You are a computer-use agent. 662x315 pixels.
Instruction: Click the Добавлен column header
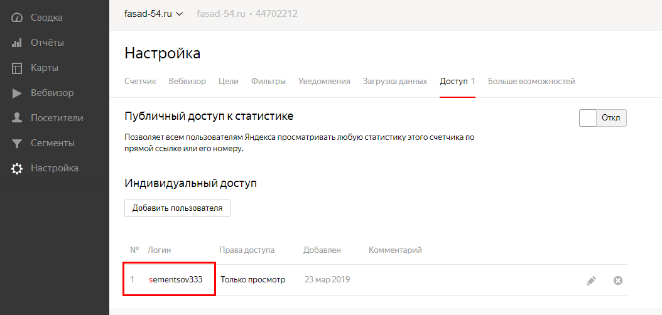pyautogui.click(x=322, y=250)
